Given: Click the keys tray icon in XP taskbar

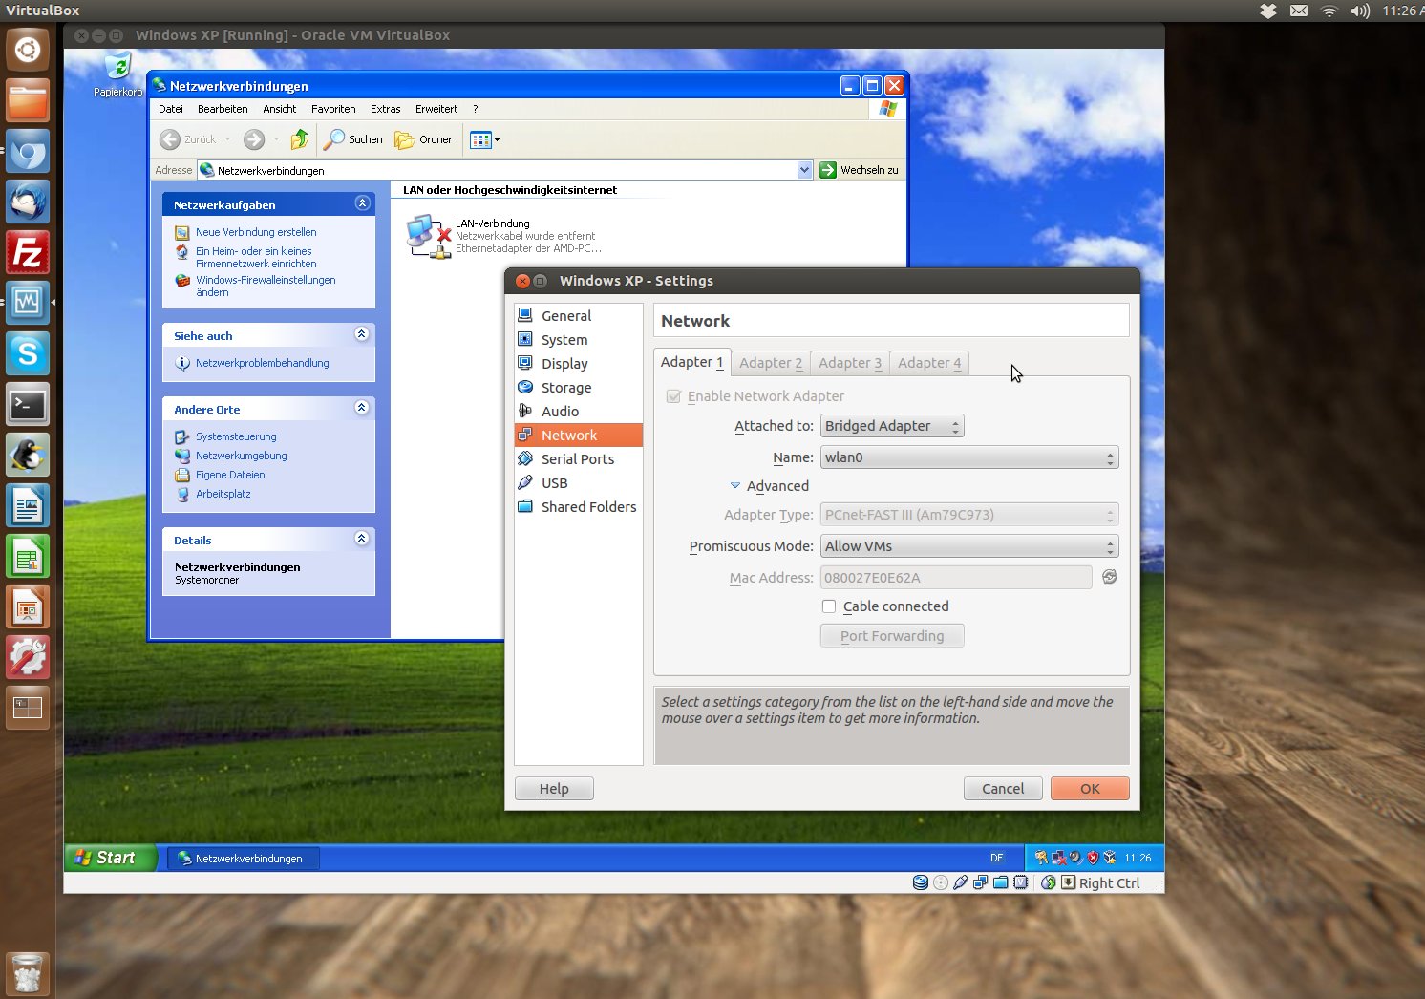Looking at the screenshot, I should pos(1041,858).
